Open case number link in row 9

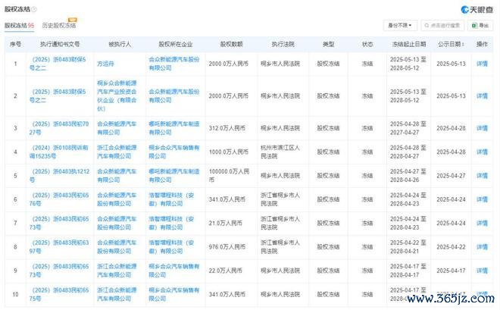tap(59, 271)
